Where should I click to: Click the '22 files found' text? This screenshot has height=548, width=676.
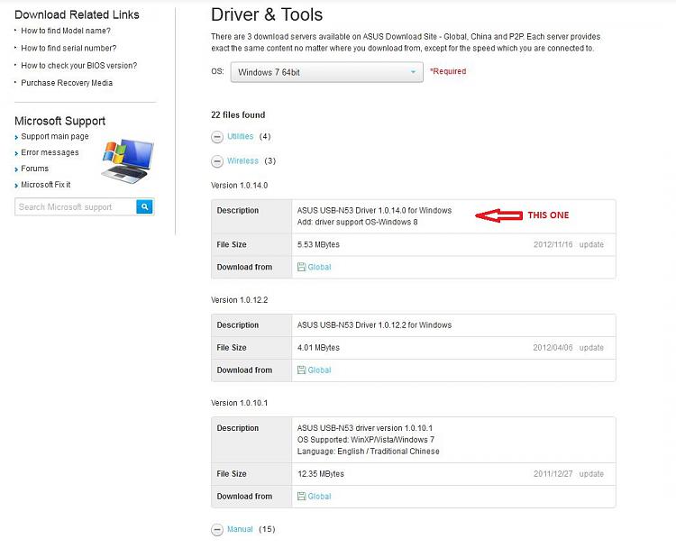coord(238,115)
